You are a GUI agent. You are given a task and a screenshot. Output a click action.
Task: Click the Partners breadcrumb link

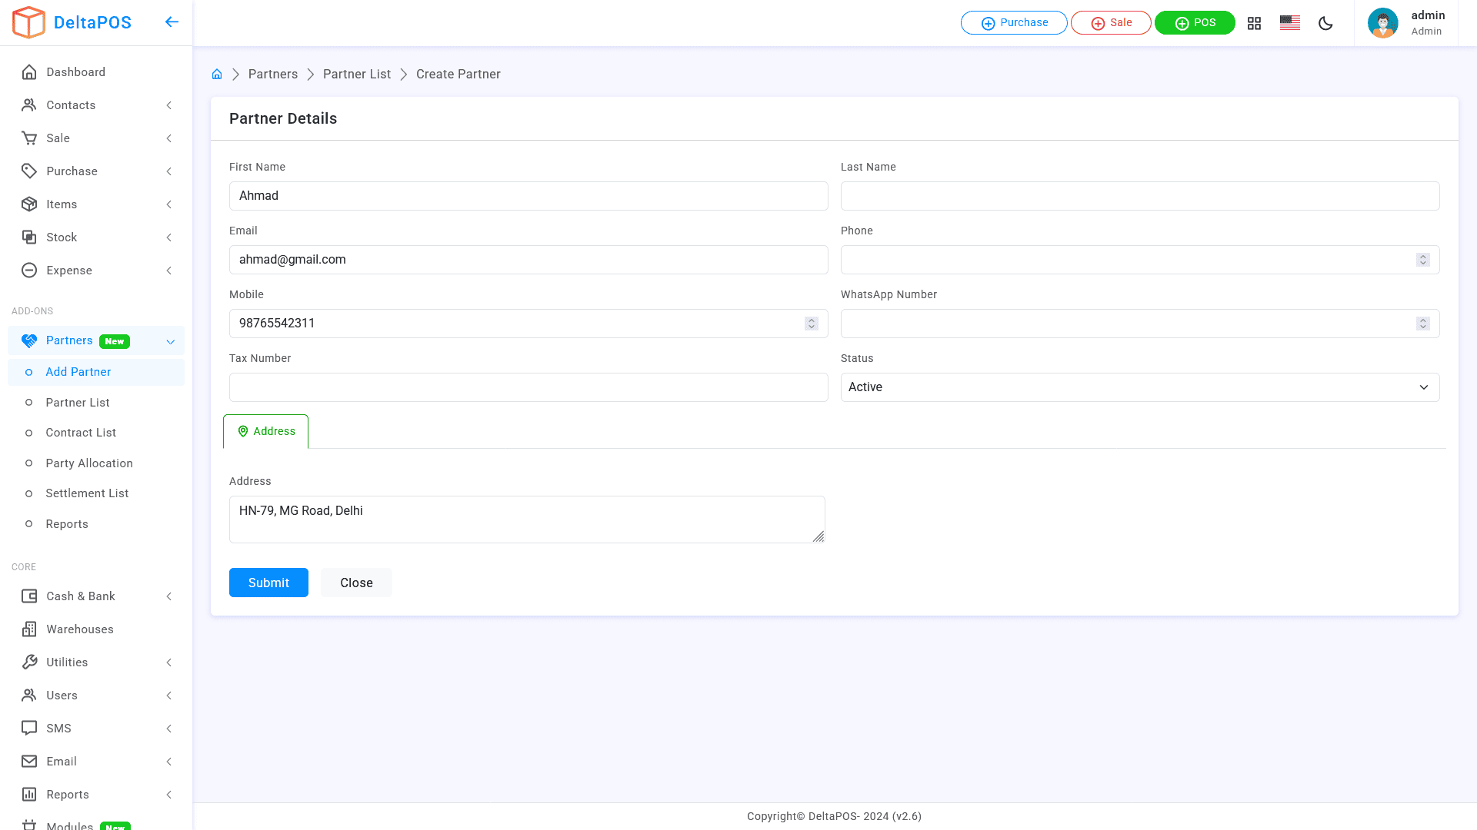(272, 74)
